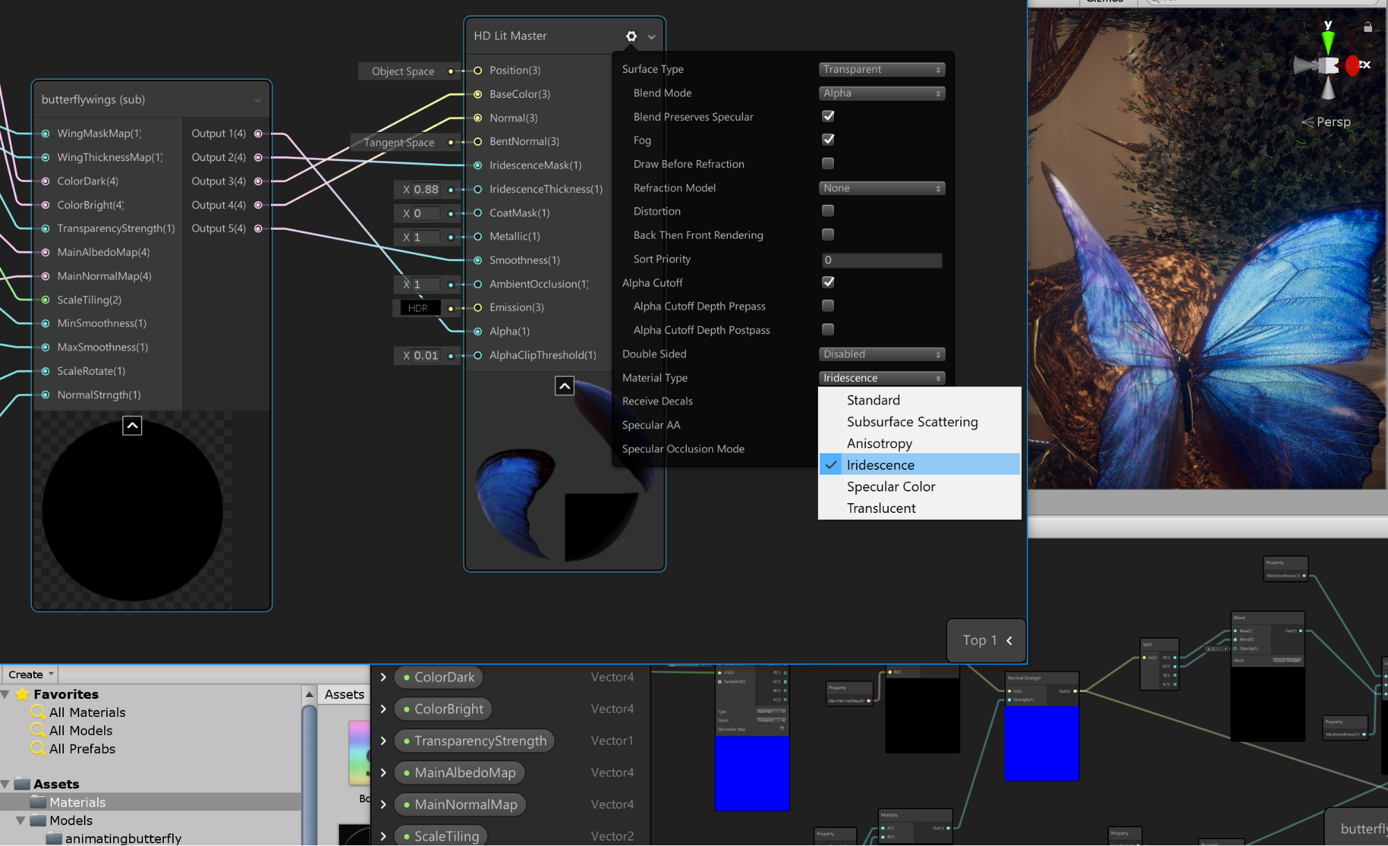This screenshot has width=1388, height=846.
Task: Click the ScaleTiling(2) green input port
Action: click(45, 300)
